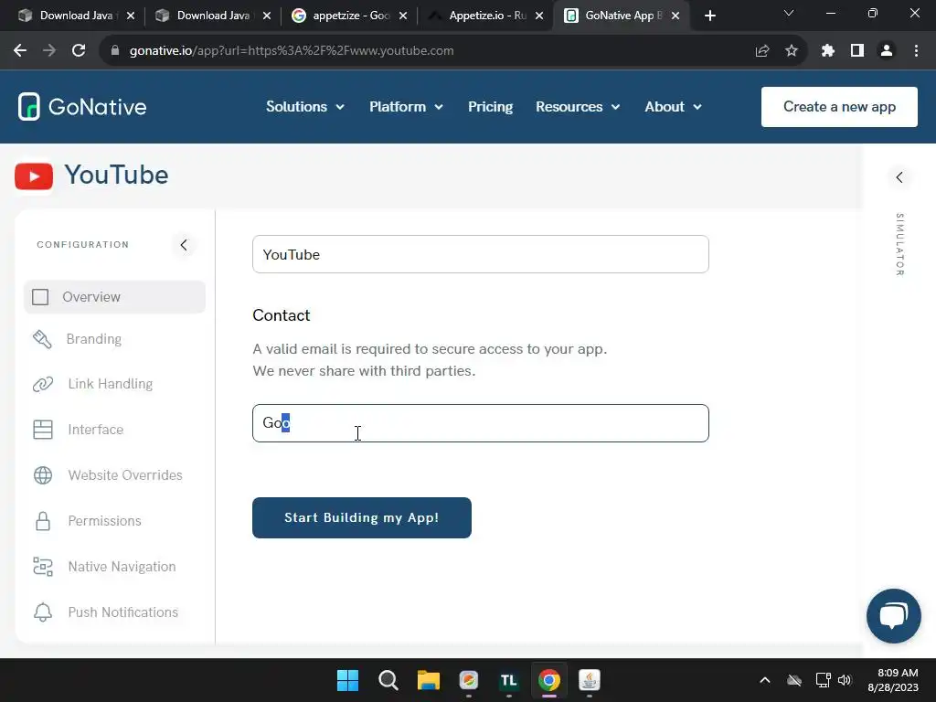Click the contact email input field

[481, 423]
